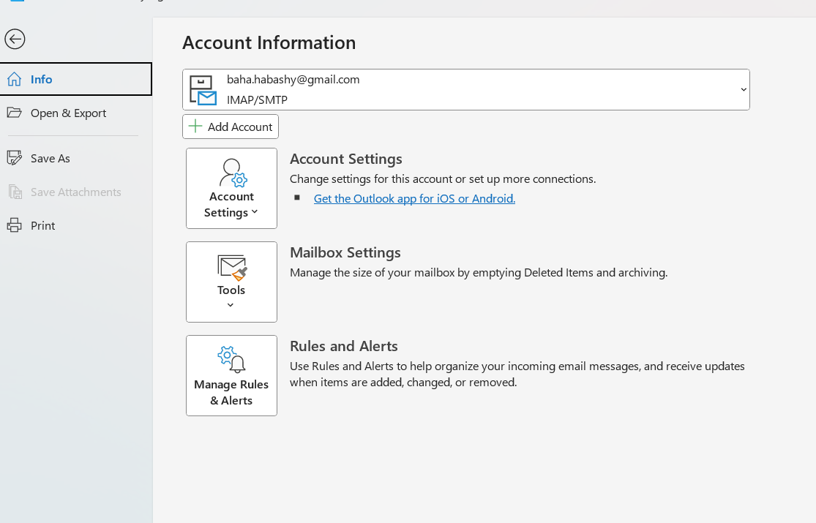
Task: Expand the account selector dropdown arrow
Action: pos(743,89)
